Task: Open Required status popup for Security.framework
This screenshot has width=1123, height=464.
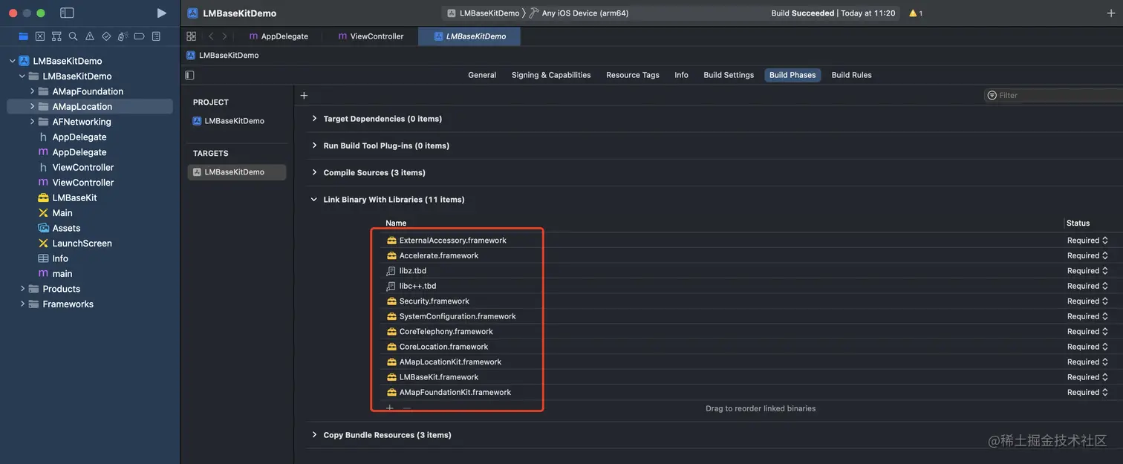Action: [1087, 301]
